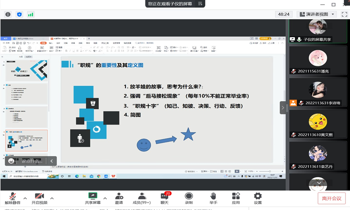The height and width of the screenshot is (210, 350).
Task: Check the green network signal icon
Action: pyautogui.click(x=31, y=14)
